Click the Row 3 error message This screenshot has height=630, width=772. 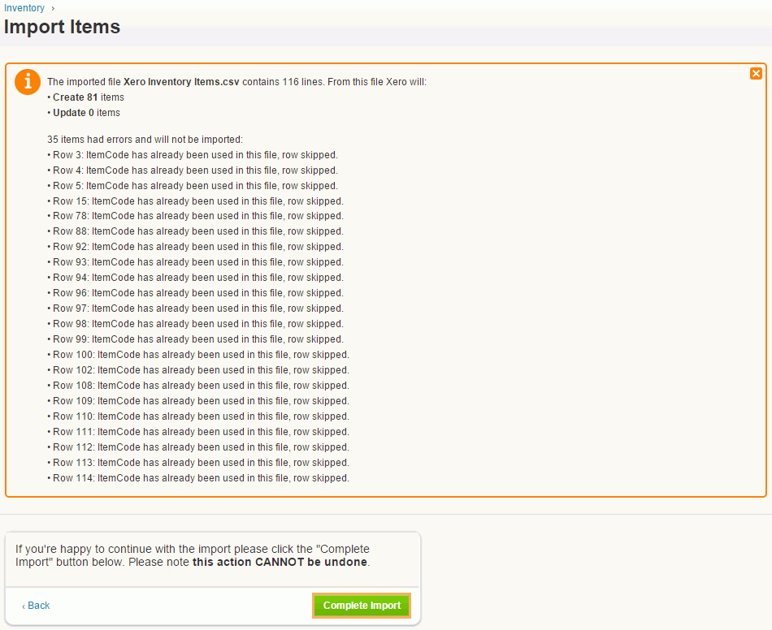pyautogui.click(x=193, y=155)
